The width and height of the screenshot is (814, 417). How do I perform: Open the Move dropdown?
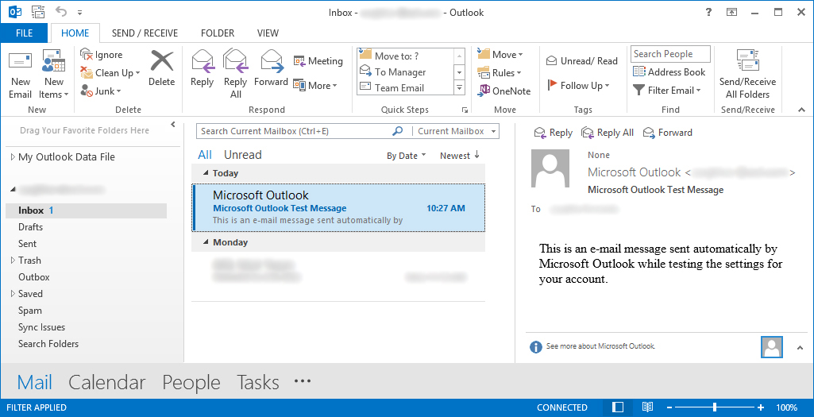click(x=500, y=55)
